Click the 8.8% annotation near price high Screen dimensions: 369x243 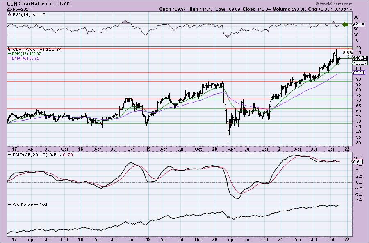coord(348,53)
